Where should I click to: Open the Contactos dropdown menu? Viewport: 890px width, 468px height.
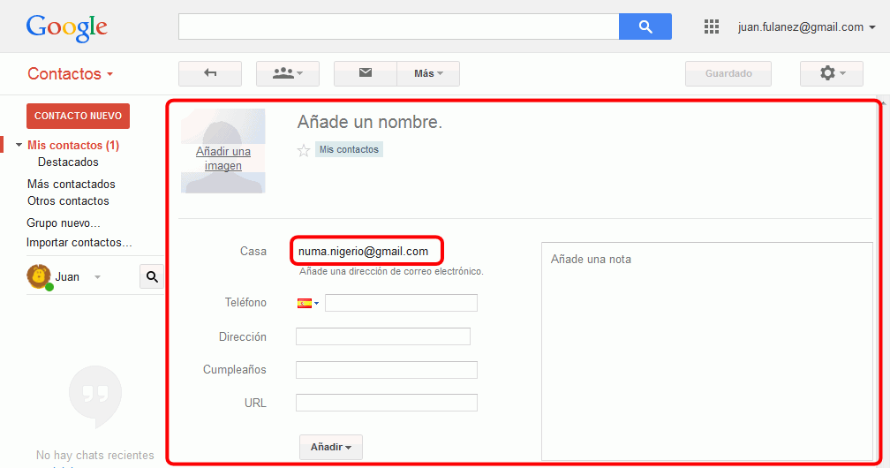click(x=71, y=74)
